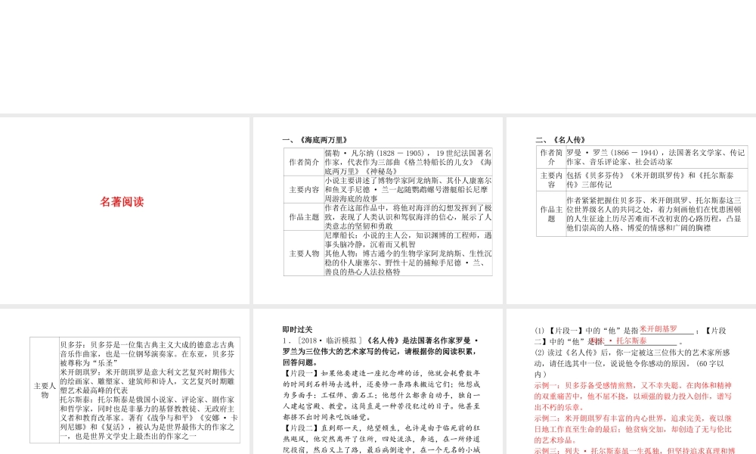756x454 pixels.
Task: Open the slide headed 一、《海底两万里》
Action: click(377, 210)
